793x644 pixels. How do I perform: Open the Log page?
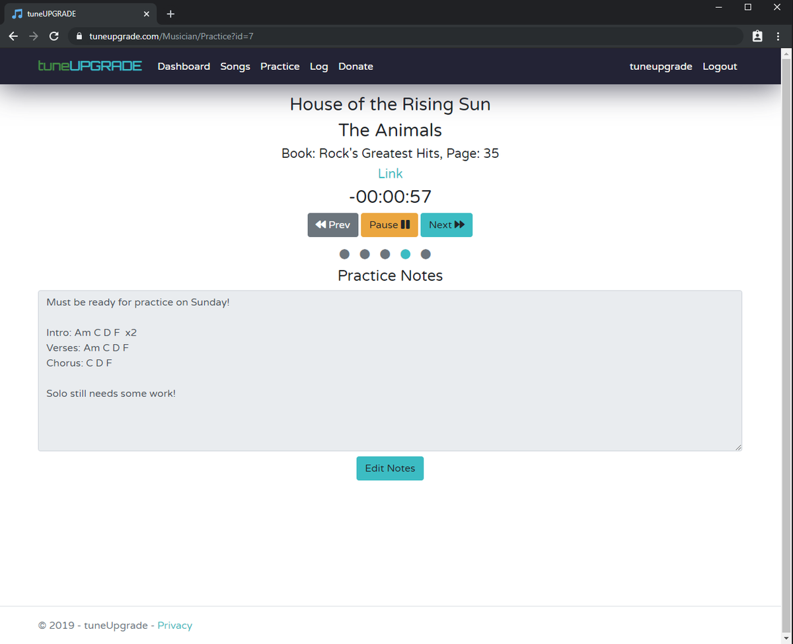click(319, 67)
